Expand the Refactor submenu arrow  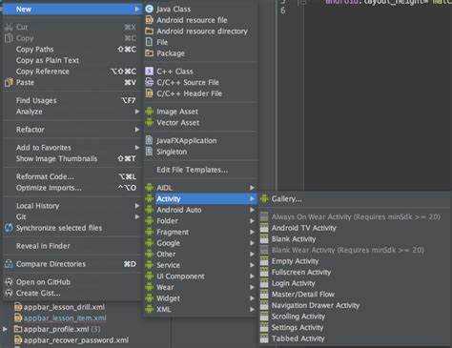pyautogui.click(x=137, y=130)
